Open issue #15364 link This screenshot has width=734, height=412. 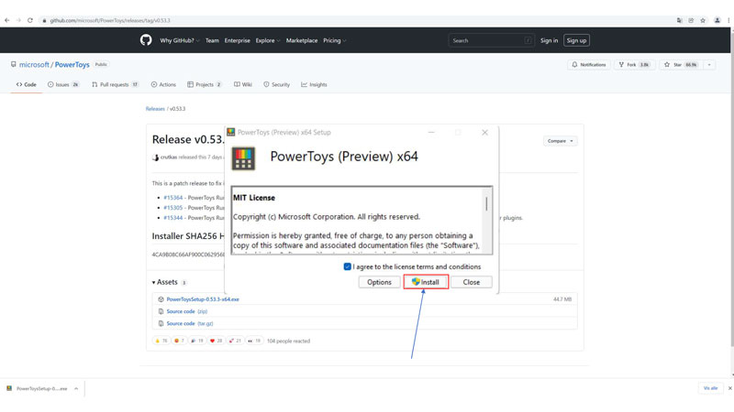(173, 198)
